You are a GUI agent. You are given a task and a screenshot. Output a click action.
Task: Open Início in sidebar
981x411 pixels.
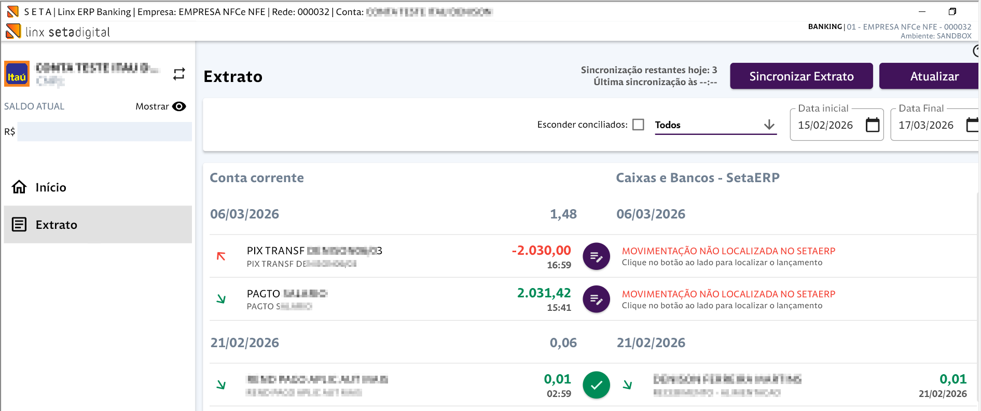(x=98, y=187)
